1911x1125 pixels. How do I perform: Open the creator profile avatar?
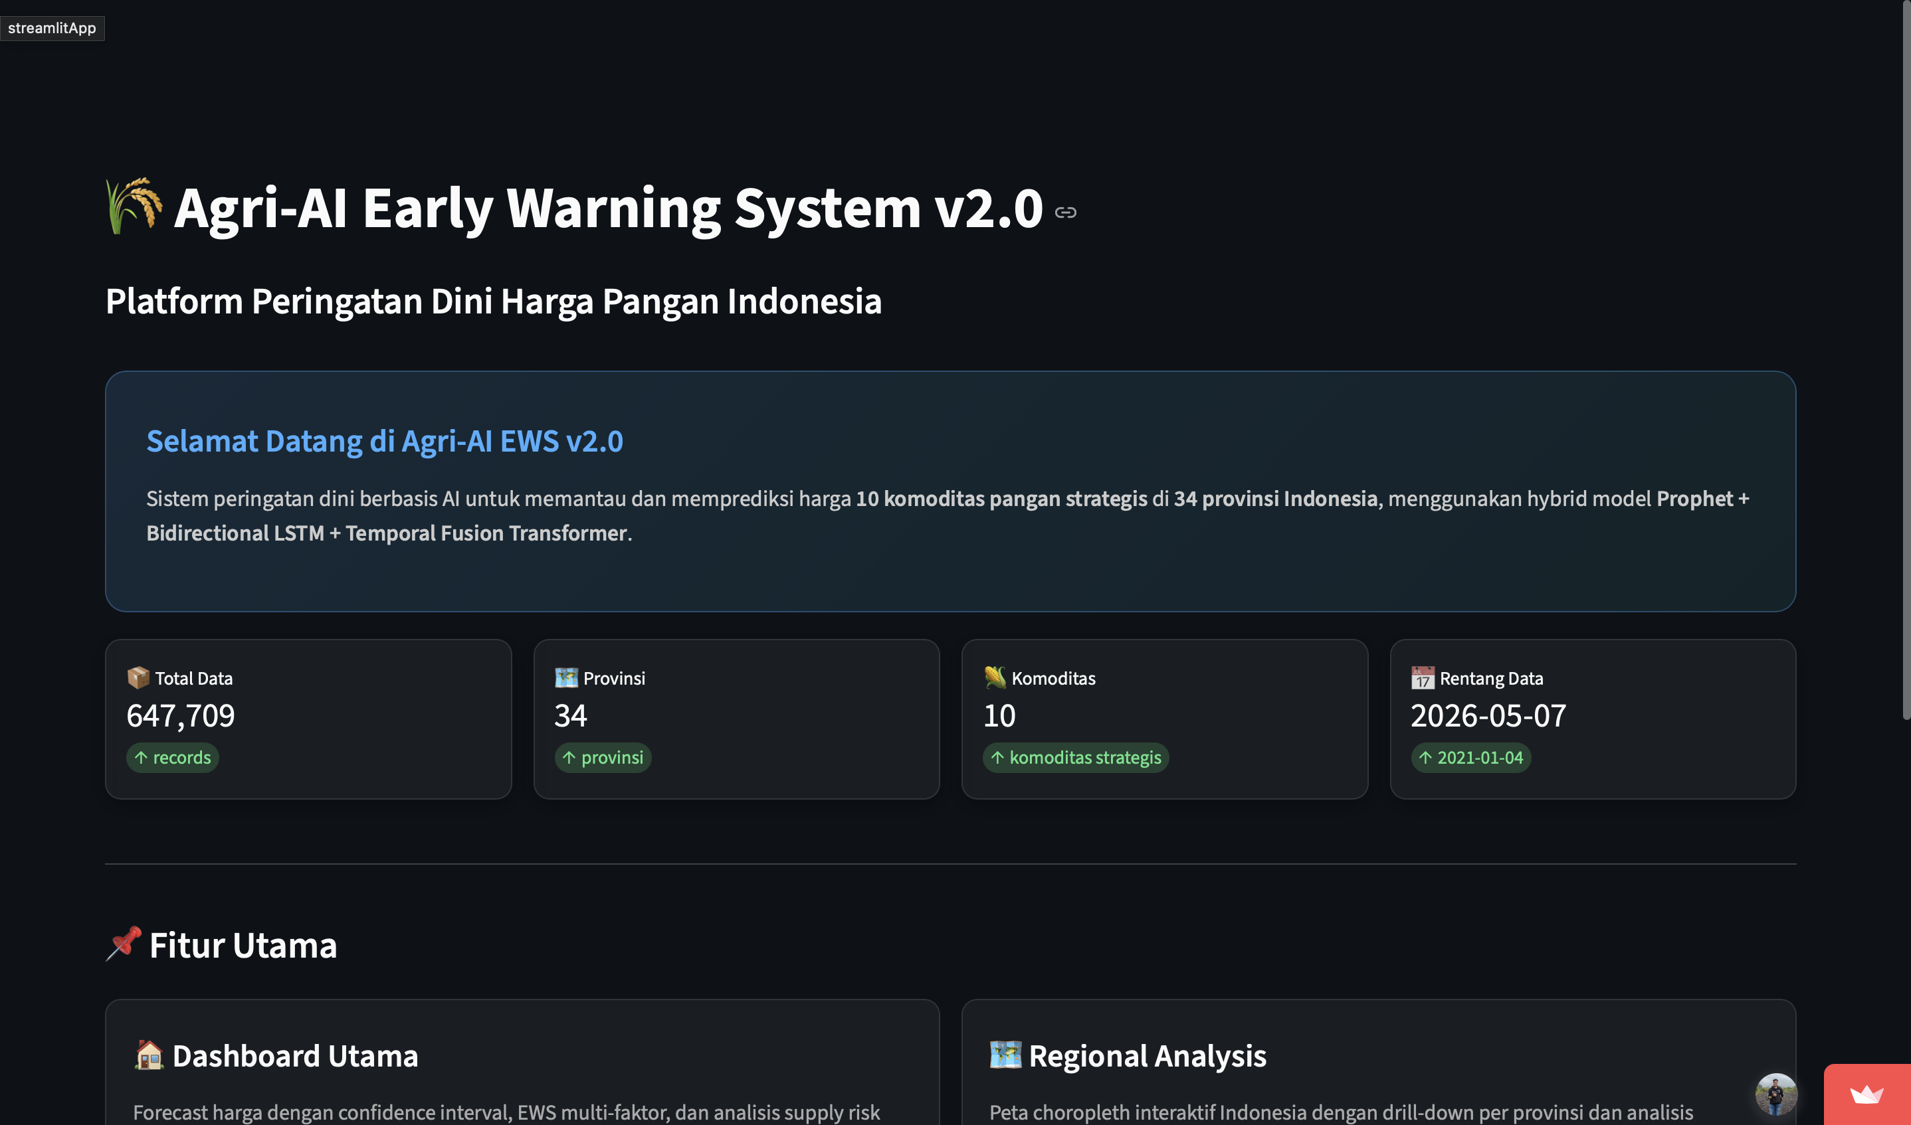pyautogui.click(x=1776, y=1094)
